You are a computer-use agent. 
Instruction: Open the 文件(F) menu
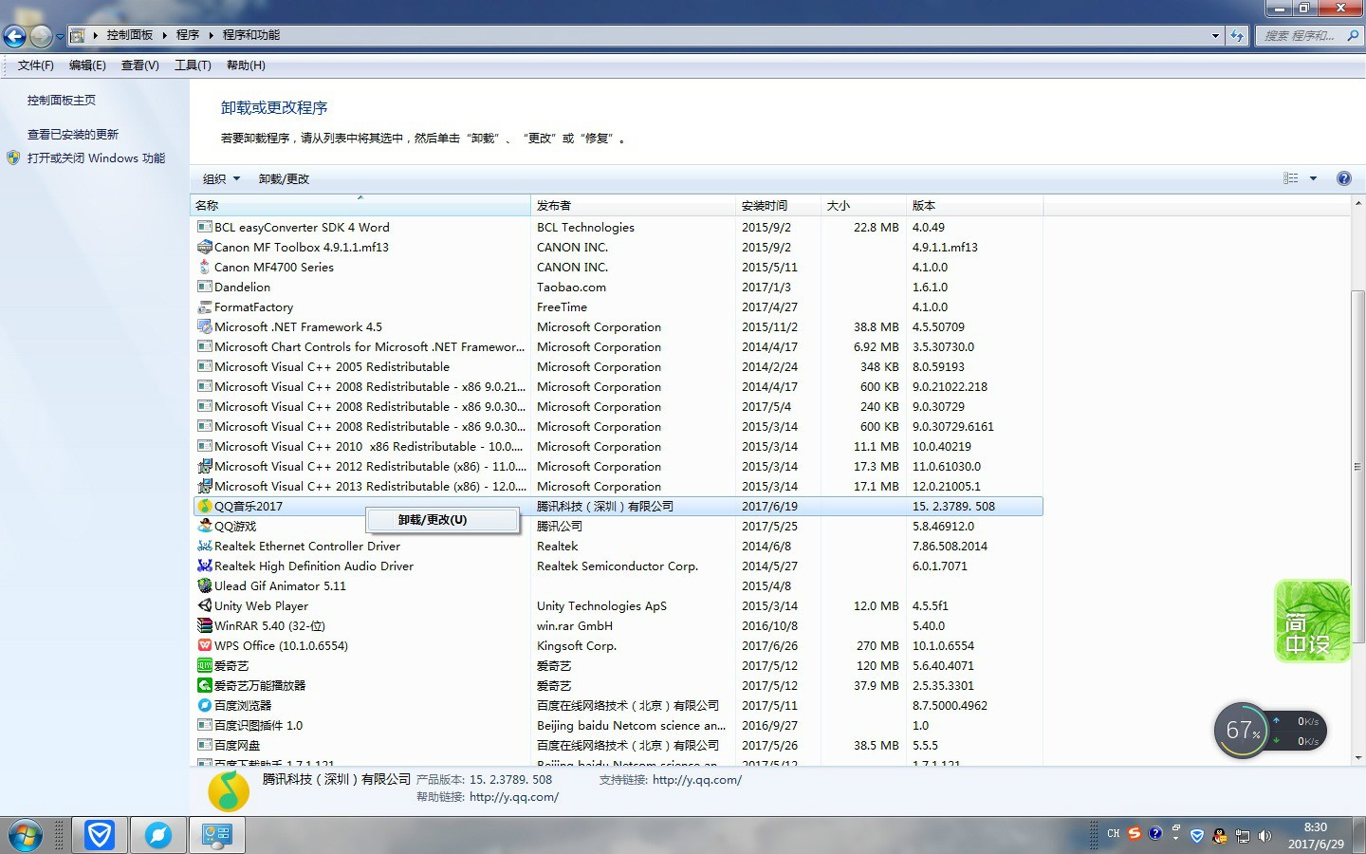[x=36, y=65]
